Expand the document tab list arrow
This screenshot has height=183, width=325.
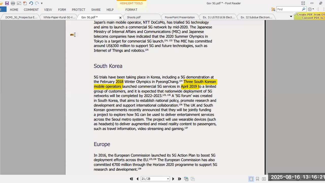[x=291, y=17]
